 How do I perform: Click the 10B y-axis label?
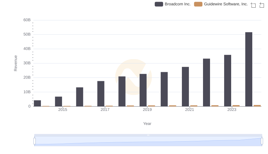tap(27, 92)
